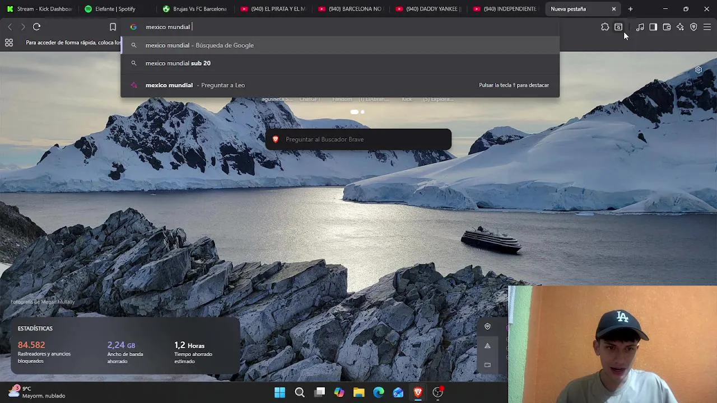Select 'mexico mundial - Búsqueda de Google' suggestion

click(340, 45)
